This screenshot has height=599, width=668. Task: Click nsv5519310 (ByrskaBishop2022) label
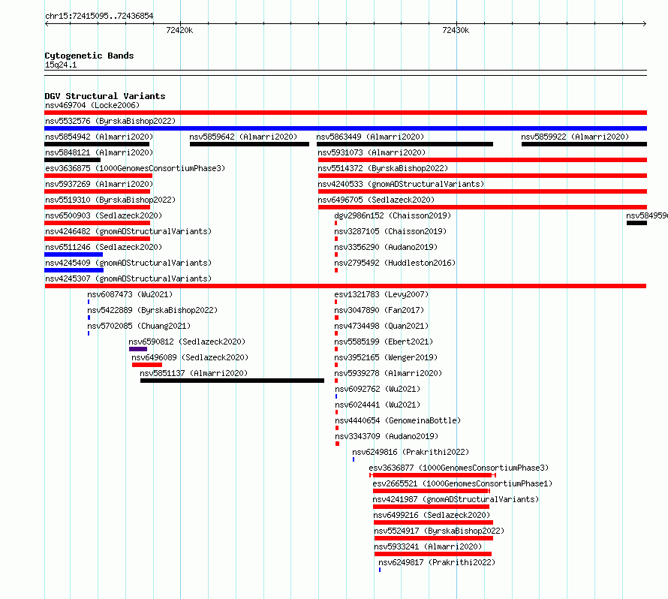pyautogui.click(x=110, y=200)
